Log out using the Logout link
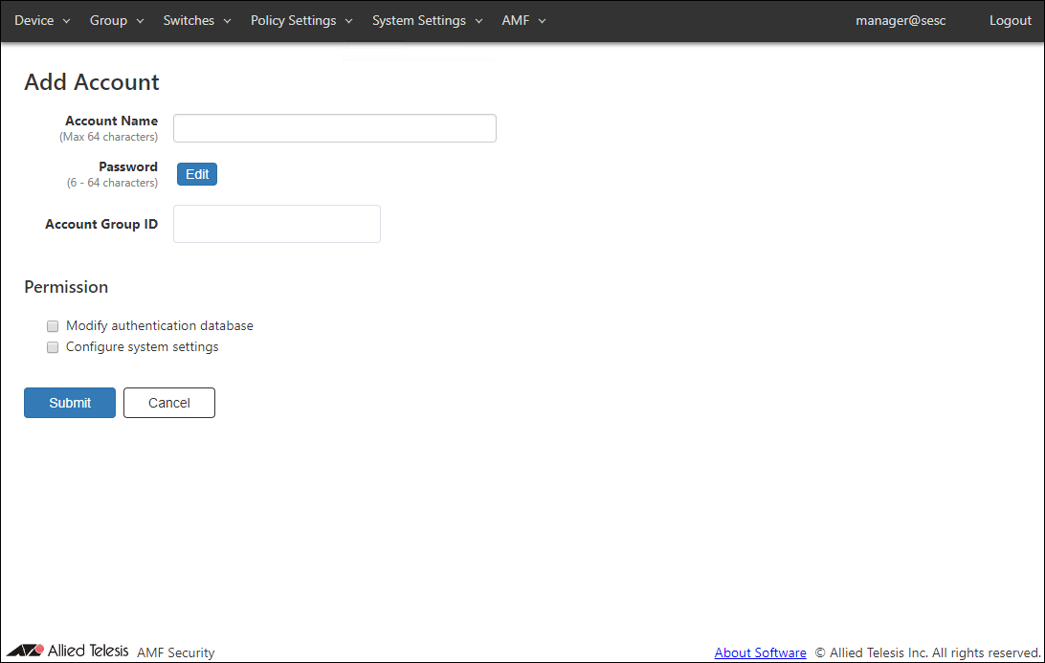 point(1010,20)
